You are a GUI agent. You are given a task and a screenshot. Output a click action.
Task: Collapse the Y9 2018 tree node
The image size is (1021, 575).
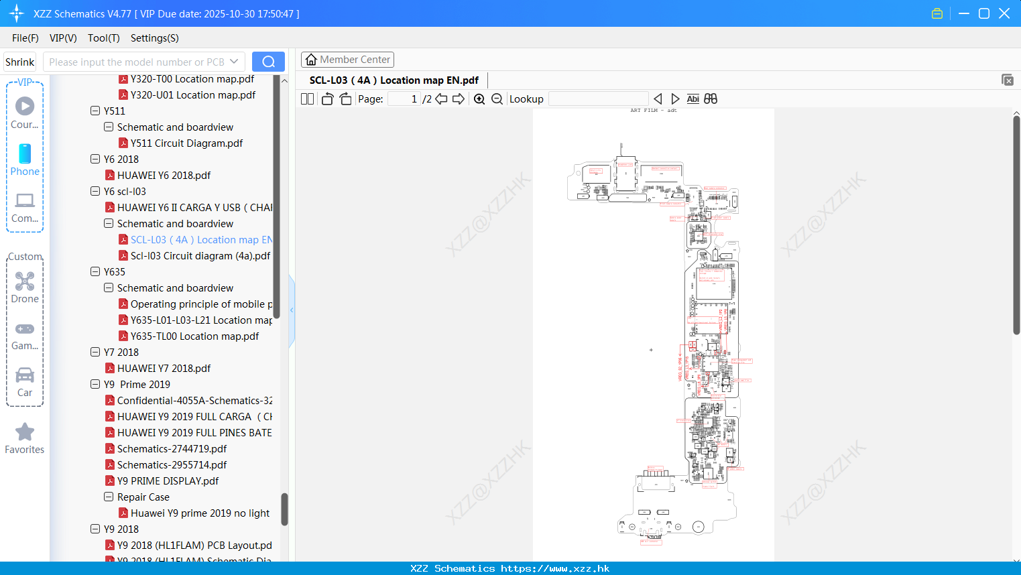tap(95, 529)
